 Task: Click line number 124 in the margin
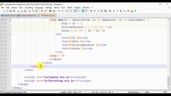point(4,77)
